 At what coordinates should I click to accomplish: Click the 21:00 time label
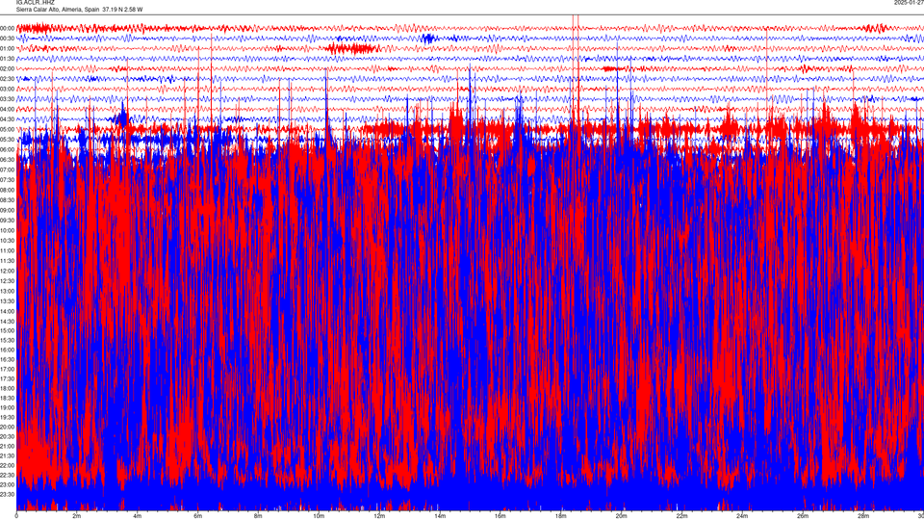coord(8,446)
